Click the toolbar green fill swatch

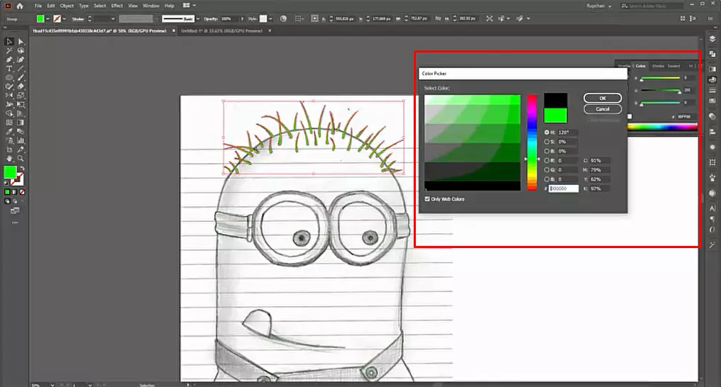click(10, 172)
